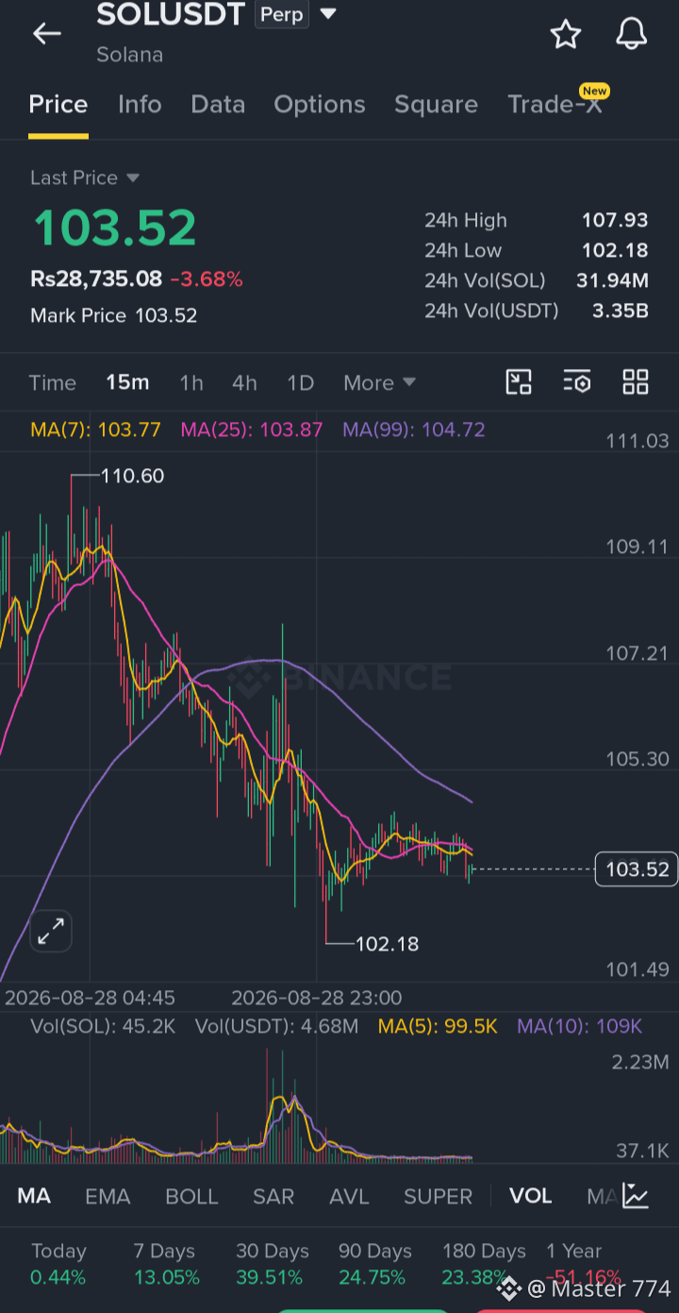
Task: Click the Solana subtitle under SOLUSDT
Action: (129, 55)
